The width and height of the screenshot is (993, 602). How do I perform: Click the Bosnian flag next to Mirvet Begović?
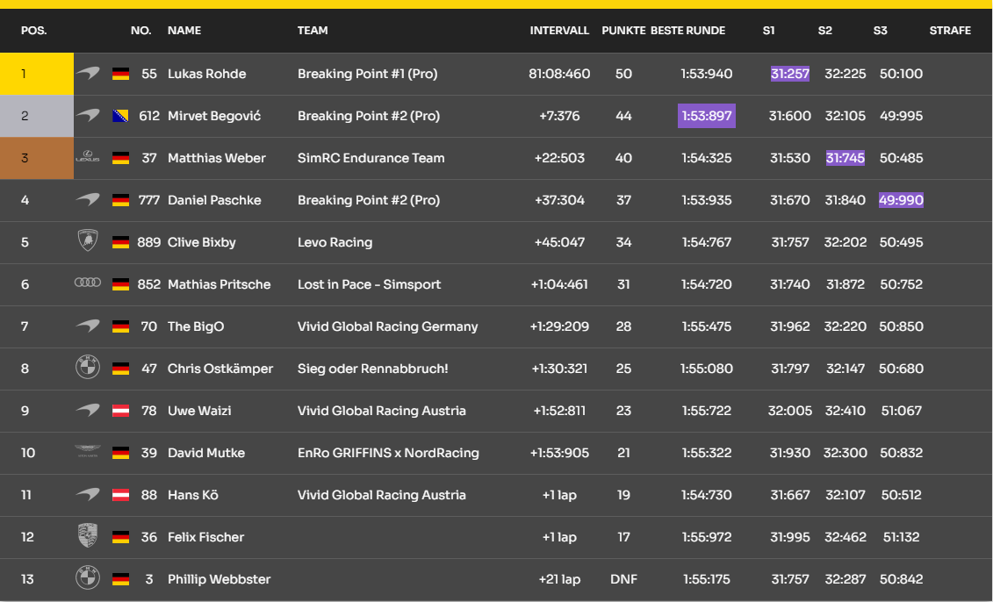point(121,116)
